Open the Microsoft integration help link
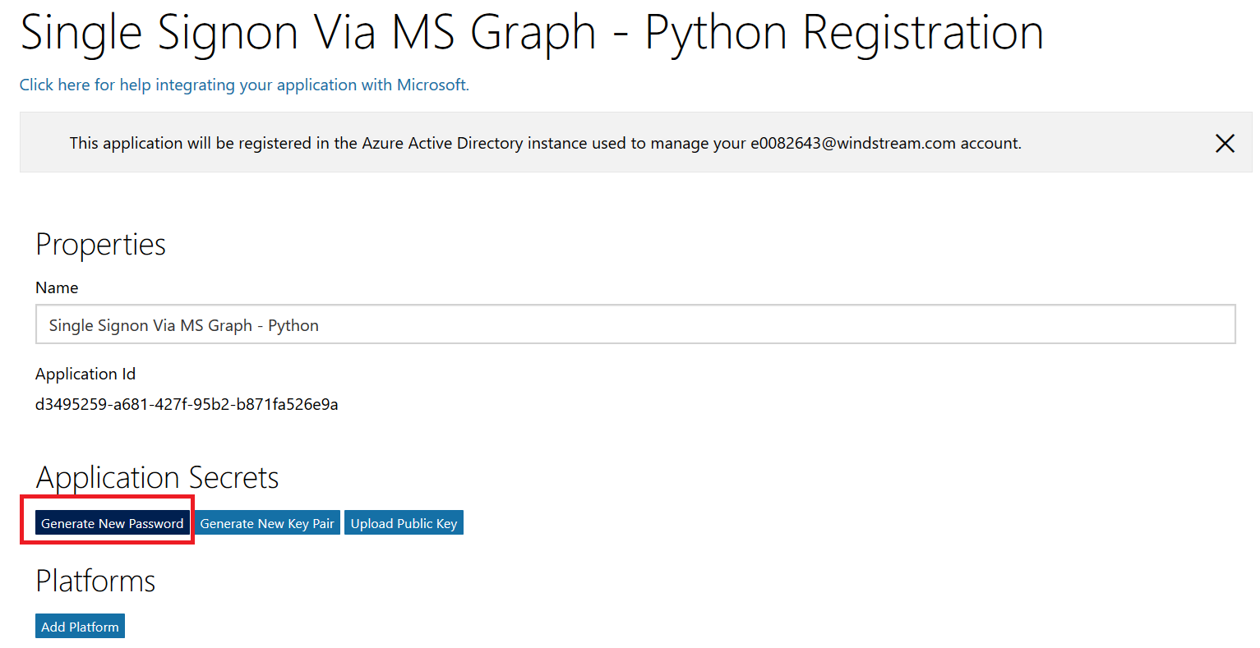 click(244, 85)
